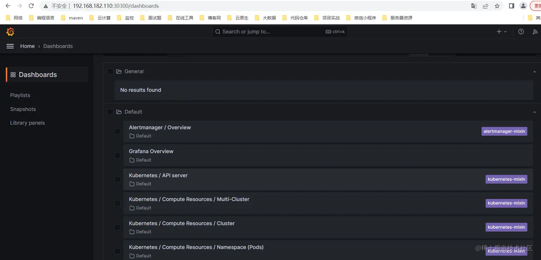Bookmark page with star icon
The image size is (541, 260).
tap(497, 6)
